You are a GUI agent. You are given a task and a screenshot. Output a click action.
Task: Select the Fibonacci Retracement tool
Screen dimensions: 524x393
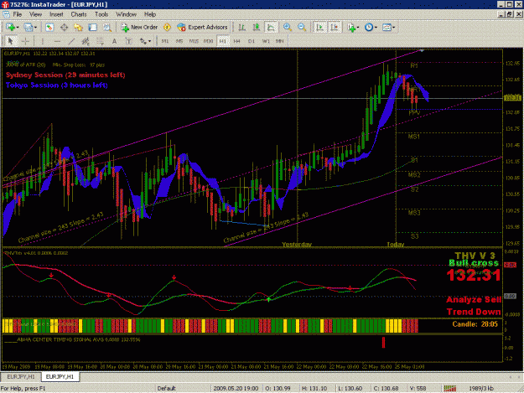tap(100, 41)
